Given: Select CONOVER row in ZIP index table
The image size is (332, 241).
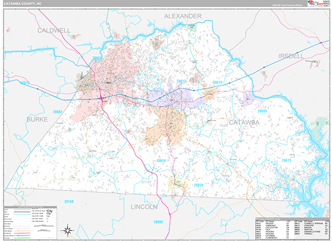Looking at the screenshot, I should 312,226.
